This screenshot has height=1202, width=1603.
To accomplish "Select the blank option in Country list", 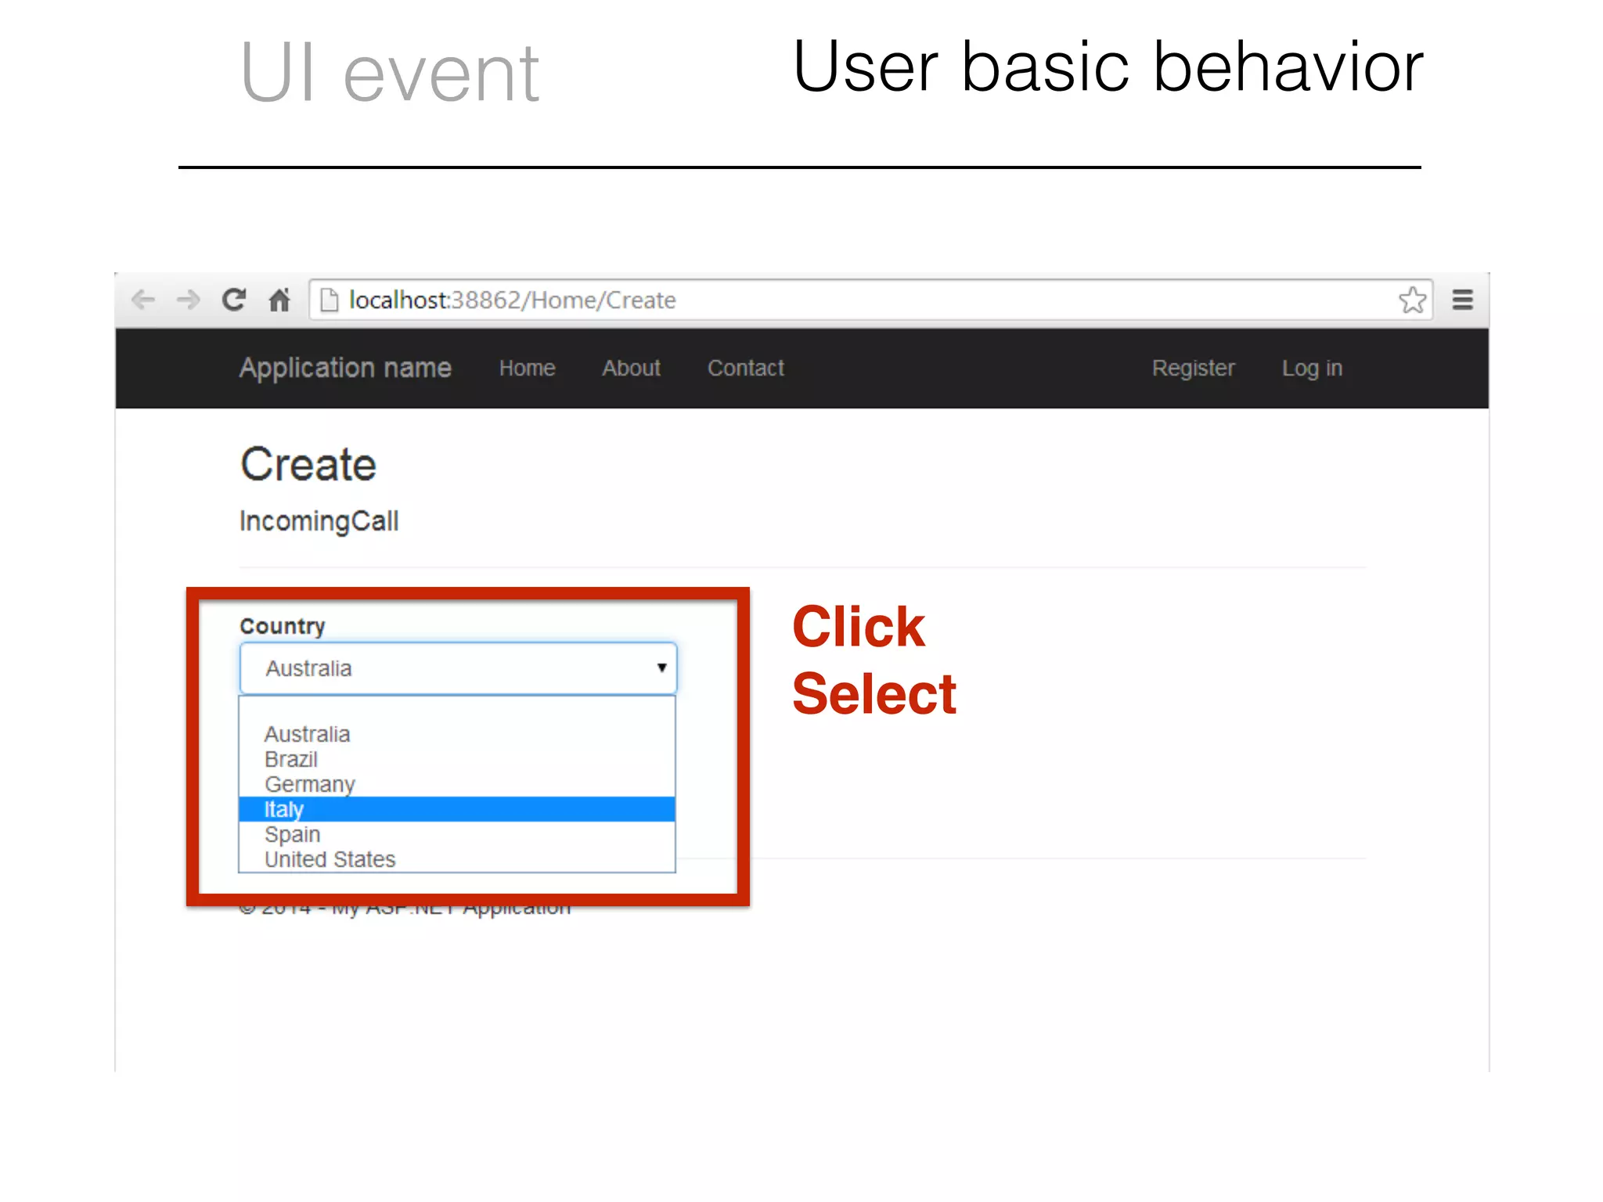I will [457, 709].
